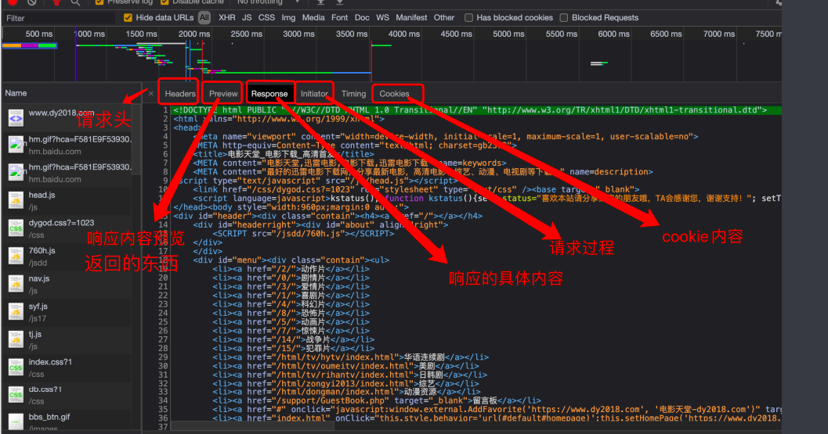Click the search magnifier icon
Screen dimensions: 828x434
click(x=75, y=2)
